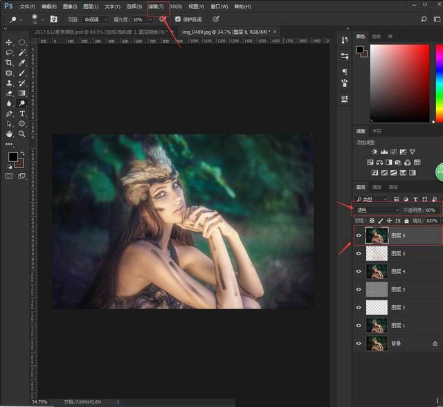443x407 pixels.
Task: Select the 图层 3 layer thumbnail
Action: (x=377, y=289)
